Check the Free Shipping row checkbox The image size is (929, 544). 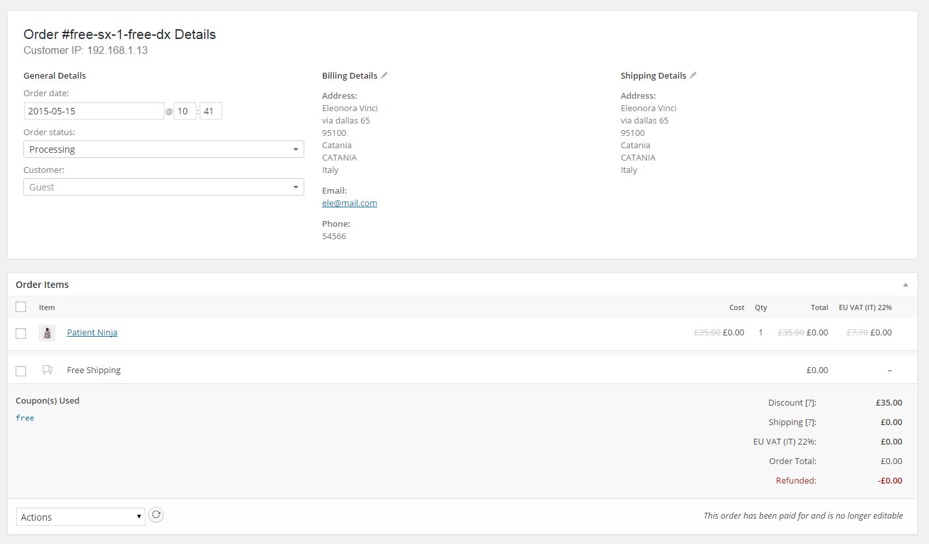click(x=21, y=370)
